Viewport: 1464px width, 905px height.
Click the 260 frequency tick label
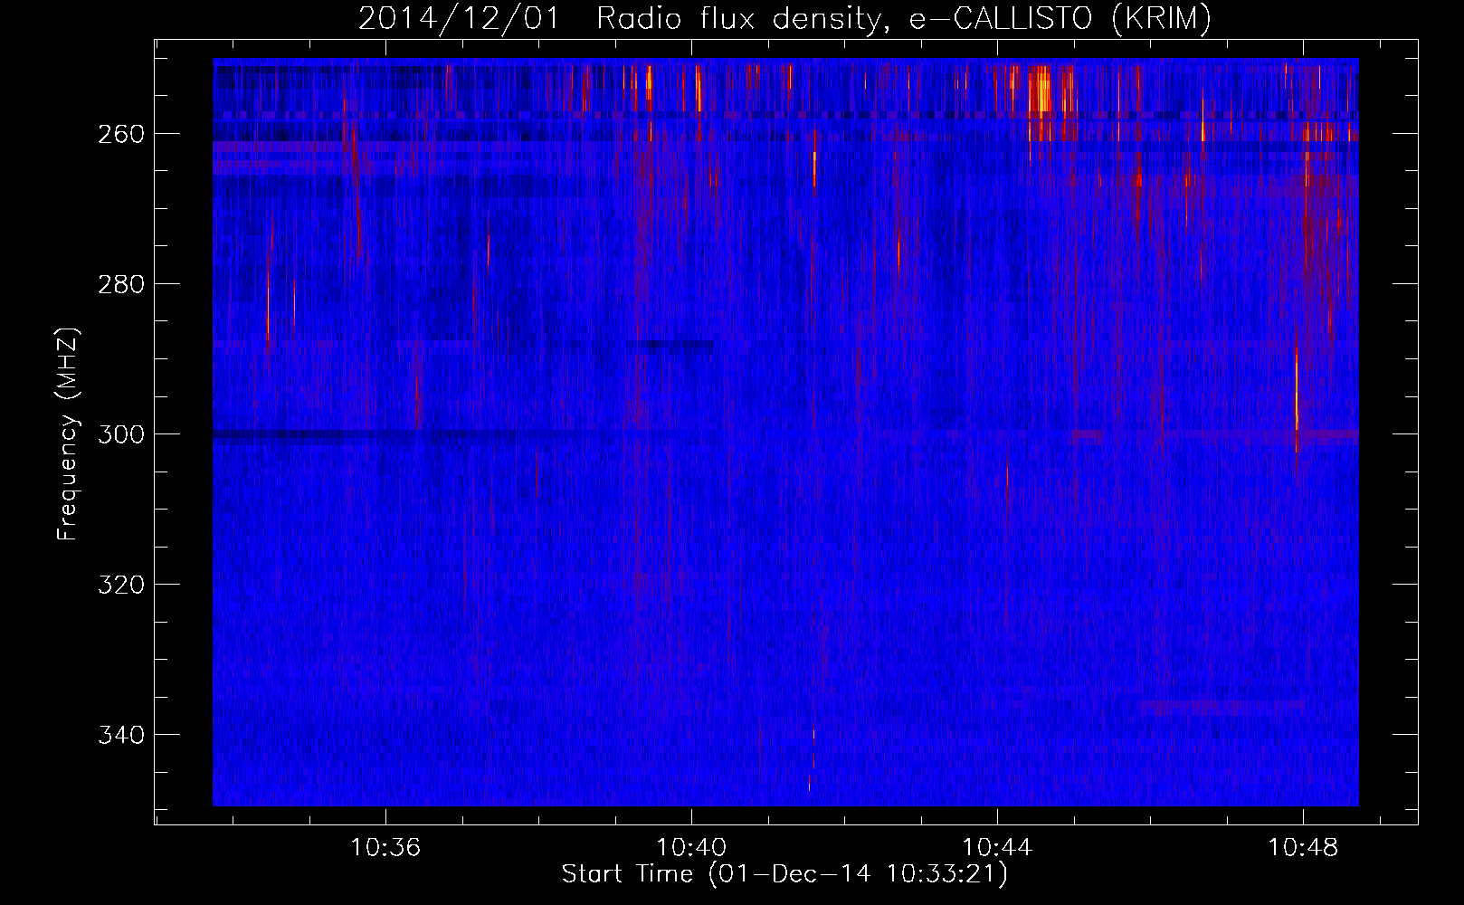coord(120,134)
